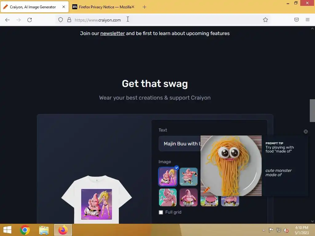The image size is (315, 236).
Task: Close the Craiyon, AI Image Generator tab
Action: tap(64, 7)
